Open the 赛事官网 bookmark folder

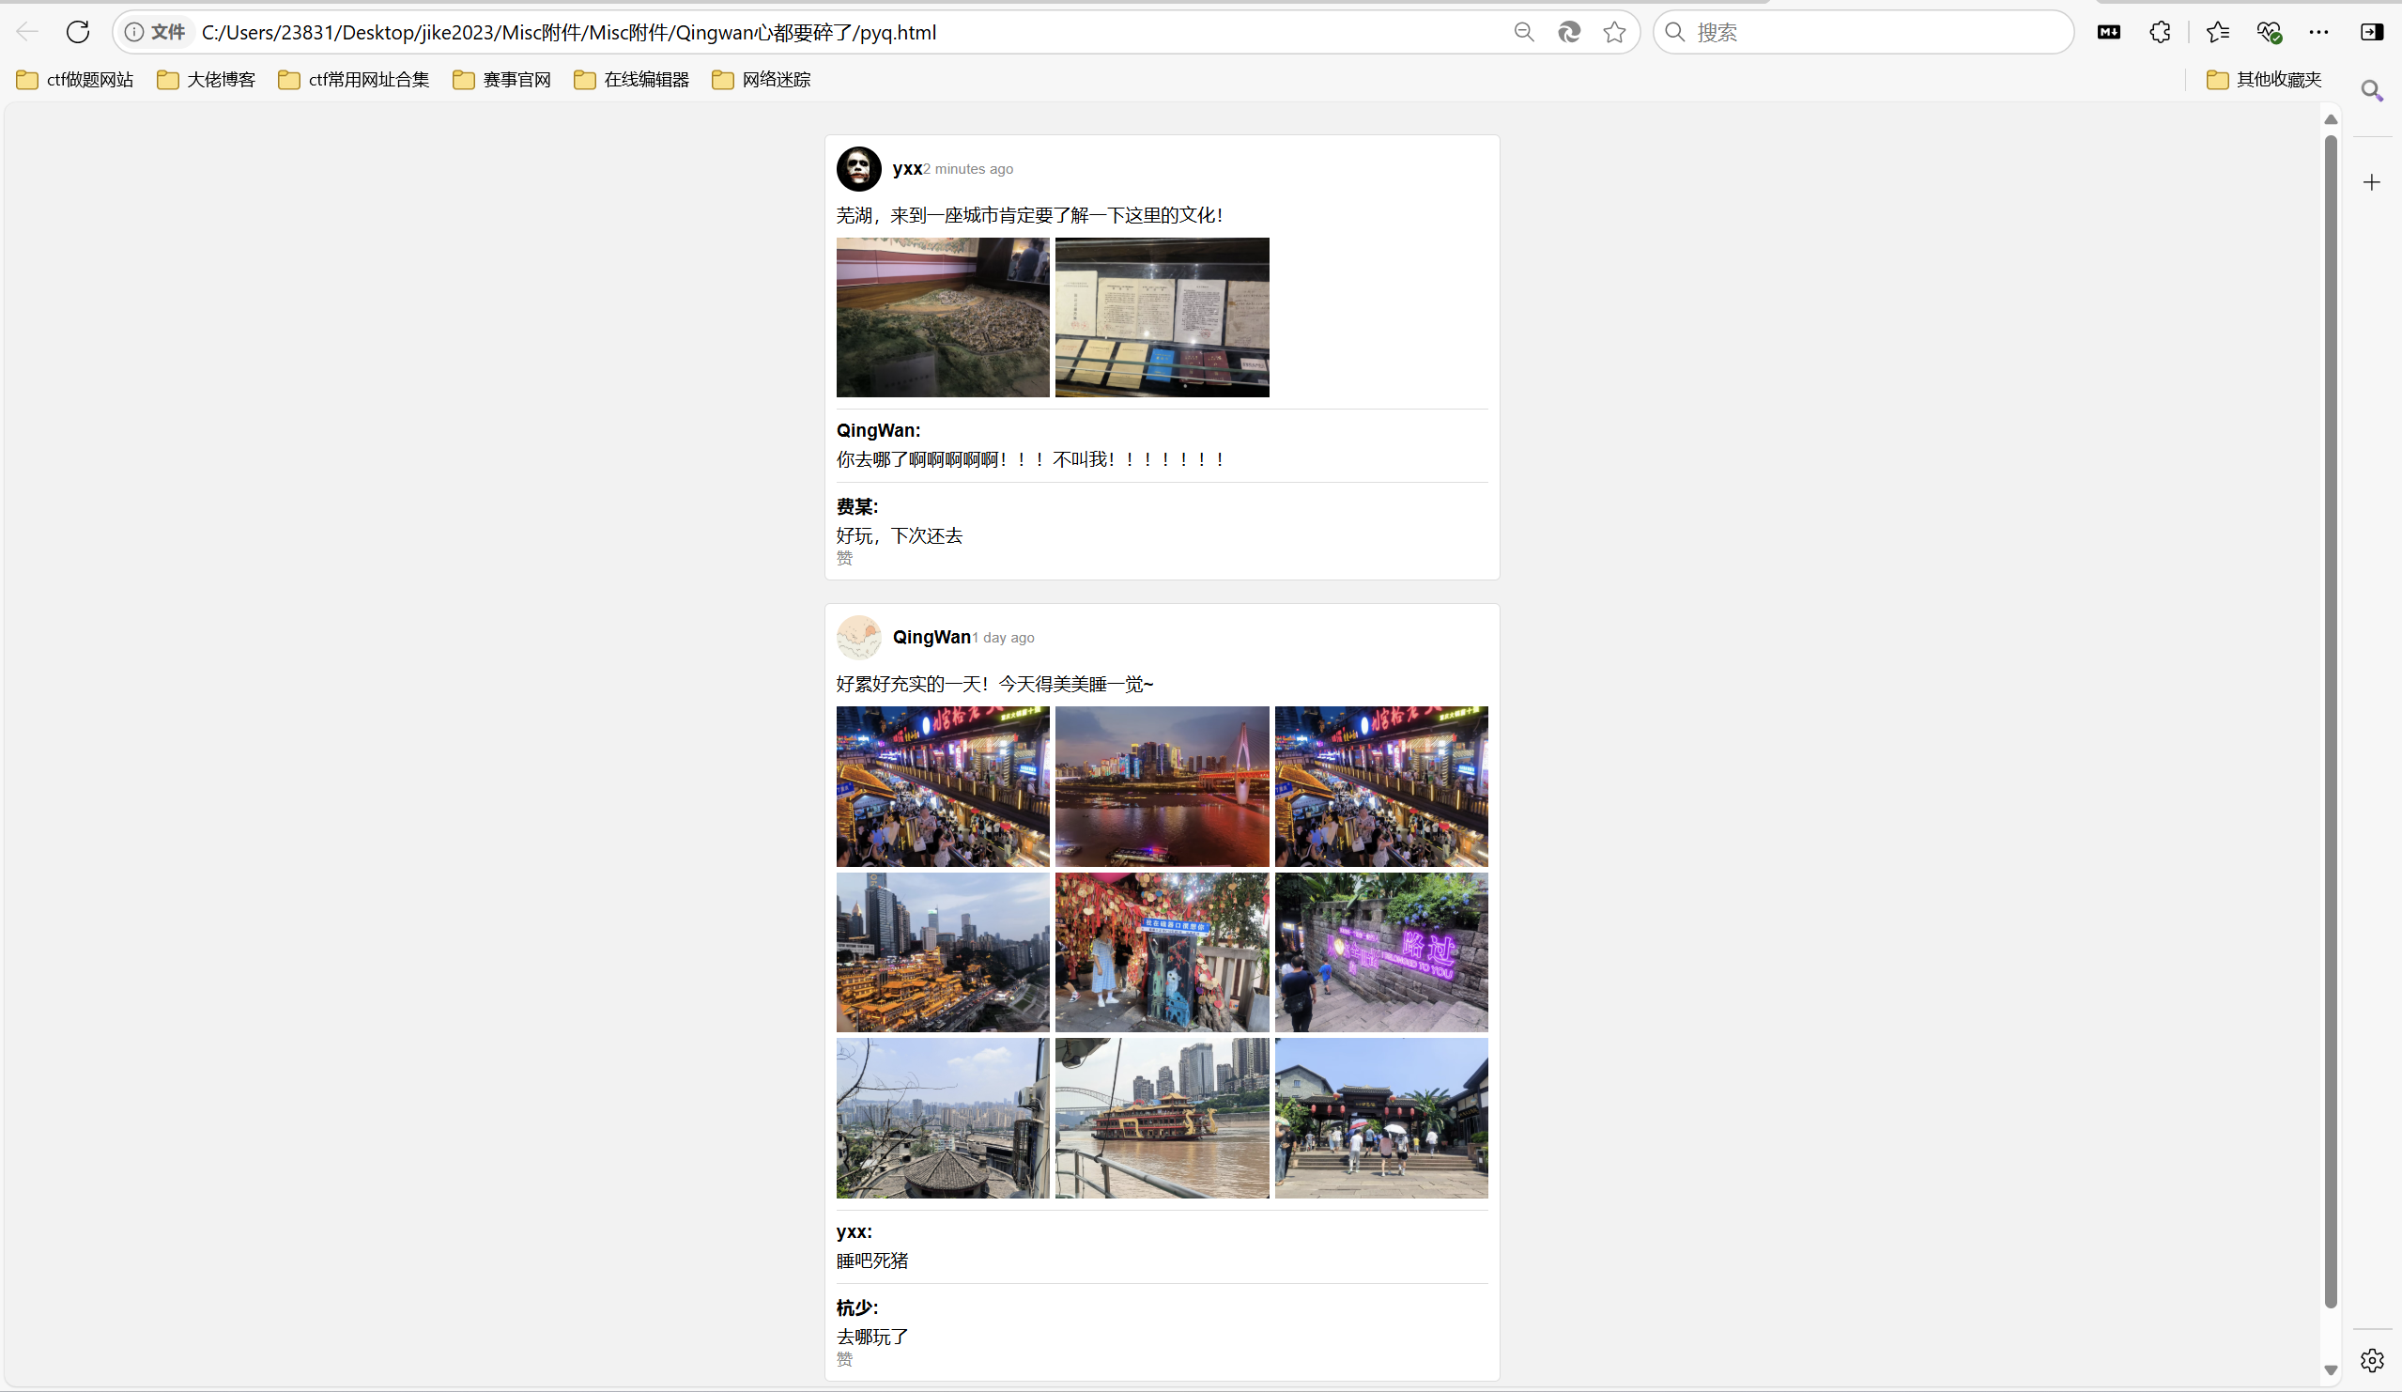coord(502,80)
